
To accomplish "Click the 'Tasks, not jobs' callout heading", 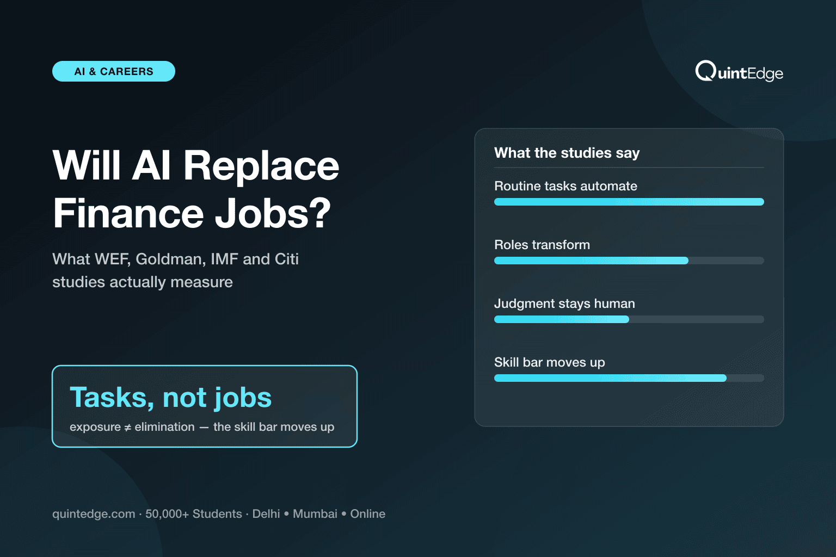I will (x=170, y=397).
